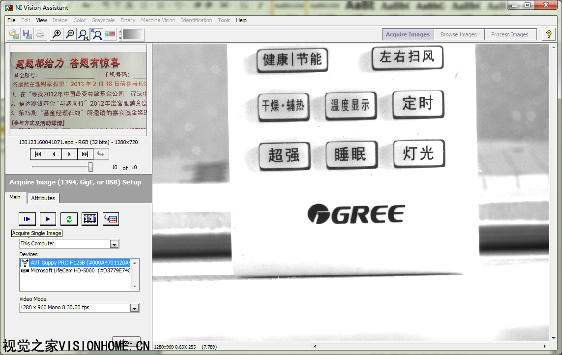Switch to Acquire Images mode
562x355 pixels.
click(408, 34)
